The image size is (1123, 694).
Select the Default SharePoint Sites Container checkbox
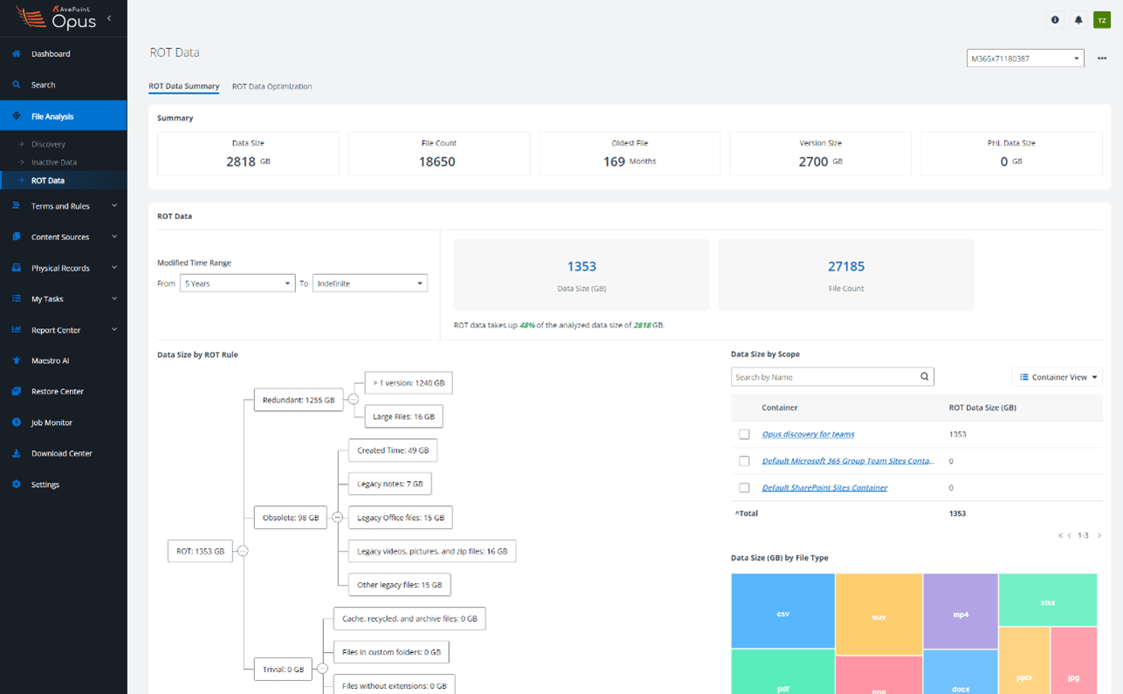[744, 487]
